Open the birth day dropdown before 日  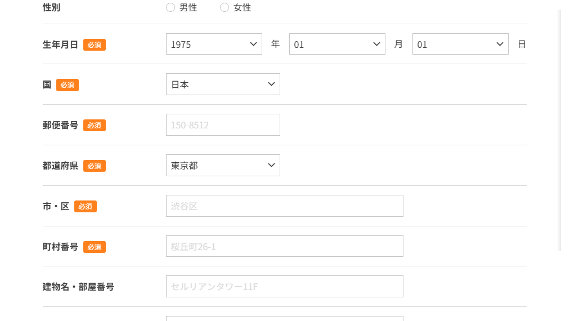click(x=460, y=44)
